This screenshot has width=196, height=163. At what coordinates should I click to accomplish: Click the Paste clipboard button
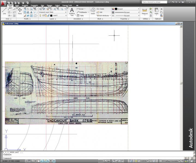[x=156, y=11]
